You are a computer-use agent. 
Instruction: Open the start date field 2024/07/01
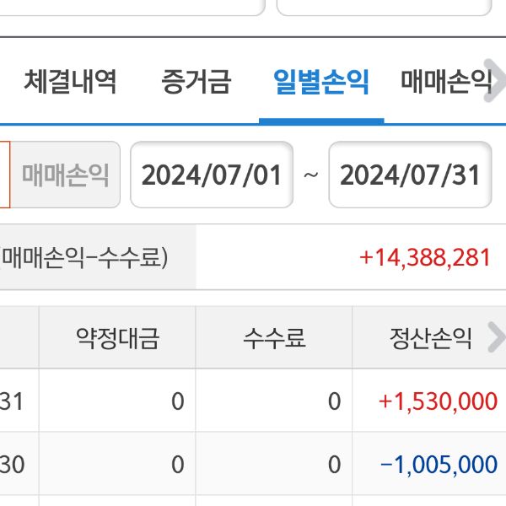click(211, 175)
